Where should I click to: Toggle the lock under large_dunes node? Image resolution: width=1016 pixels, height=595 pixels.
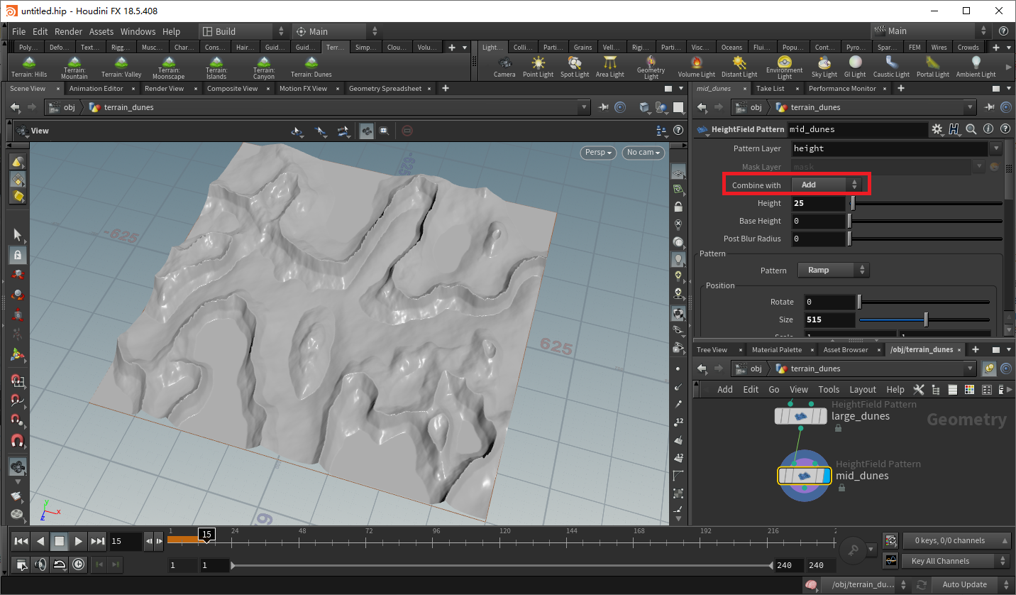point(839,428)
